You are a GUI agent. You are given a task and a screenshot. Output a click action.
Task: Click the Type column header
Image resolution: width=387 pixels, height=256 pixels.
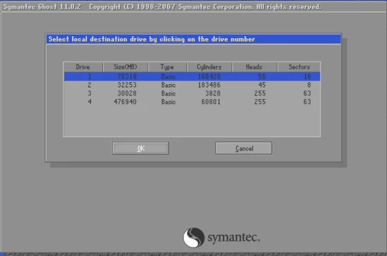(167, 67)
